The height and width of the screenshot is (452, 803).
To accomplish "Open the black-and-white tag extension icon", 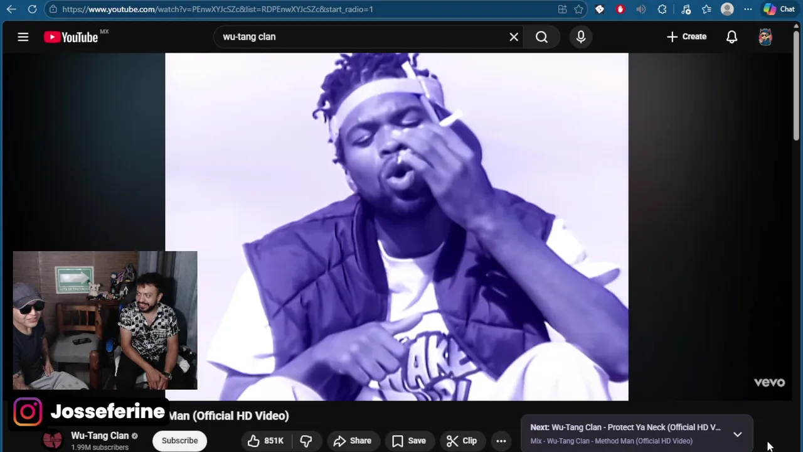I will coord(600,9).
